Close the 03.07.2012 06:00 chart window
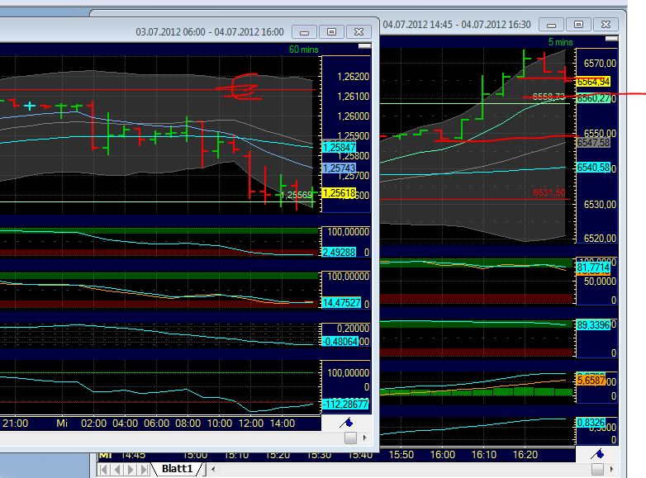 coord(359,32)
